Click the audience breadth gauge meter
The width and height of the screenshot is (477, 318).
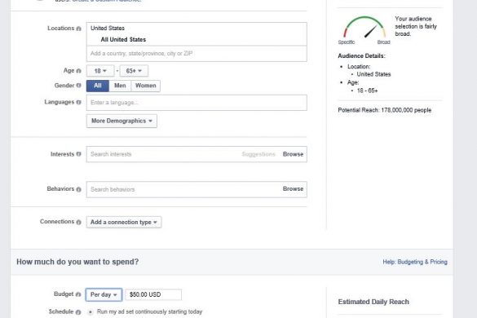pos(364,29)
